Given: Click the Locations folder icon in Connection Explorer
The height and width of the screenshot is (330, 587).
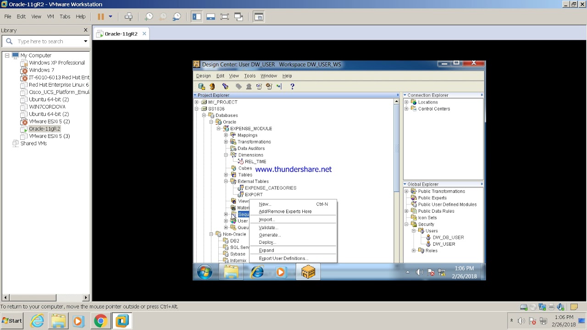Looking at the screenshot, I should tap(414, 102).
